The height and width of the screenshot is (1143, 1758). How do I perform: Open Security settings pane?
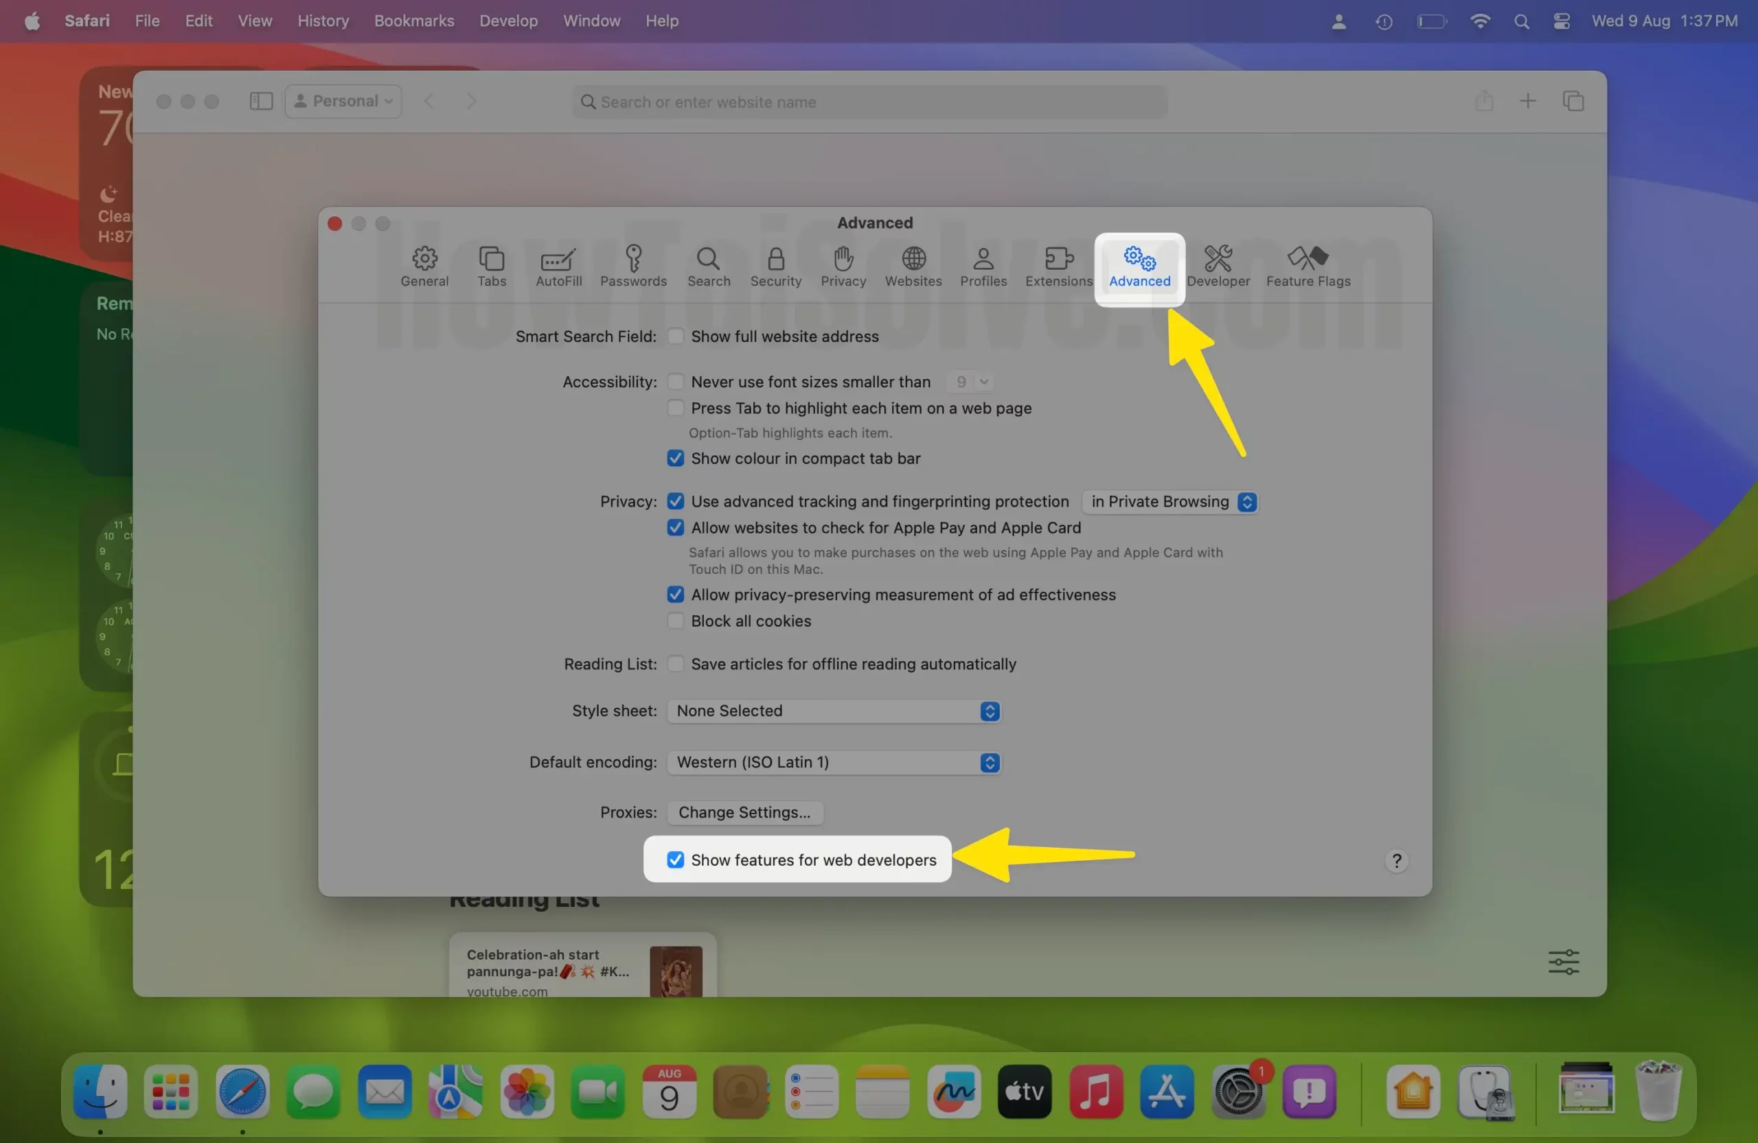pos(775,266)
